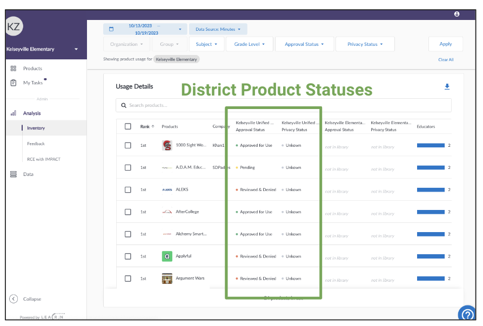The image size is (483, 326).
Task: Click the My Tasks clipboard icon
Action: pos(14,83)
